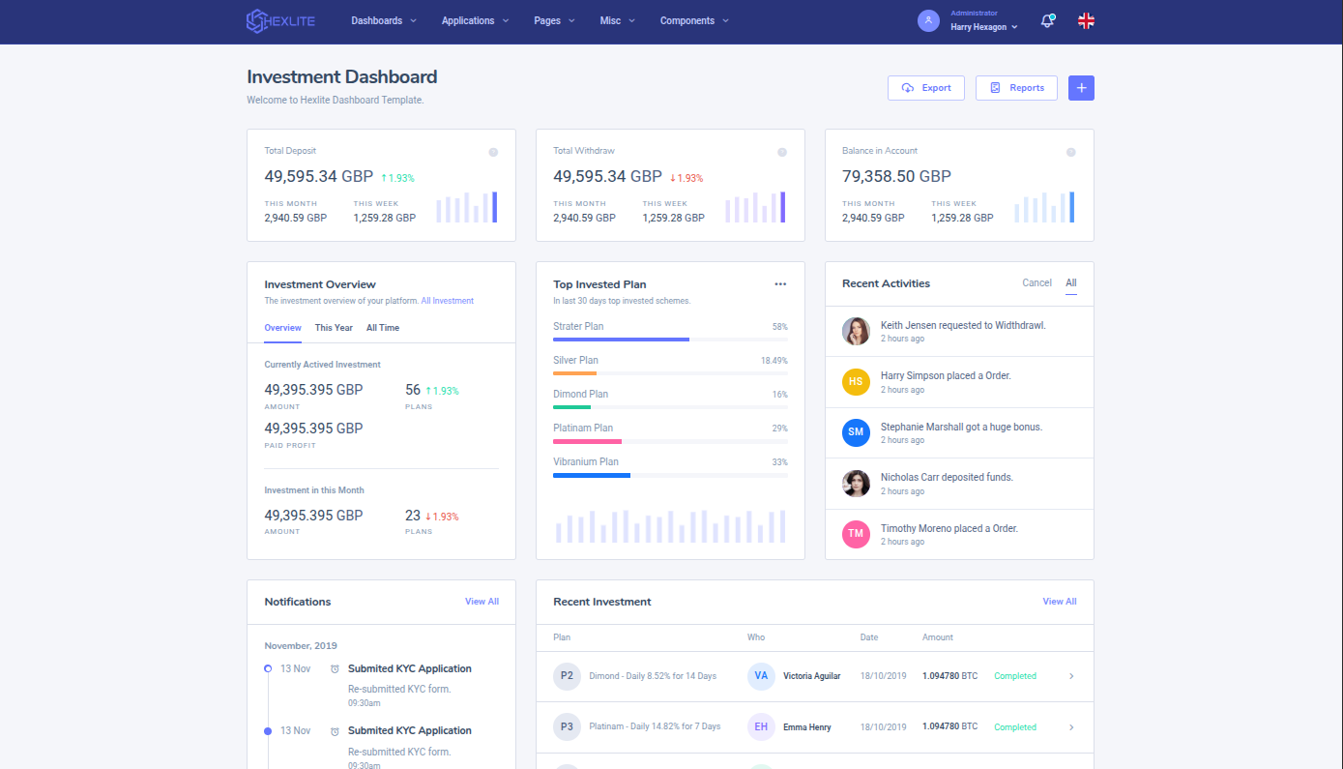Expand Victoria Aguilar investment row chevron
1343x769 pixels.
1070,676
